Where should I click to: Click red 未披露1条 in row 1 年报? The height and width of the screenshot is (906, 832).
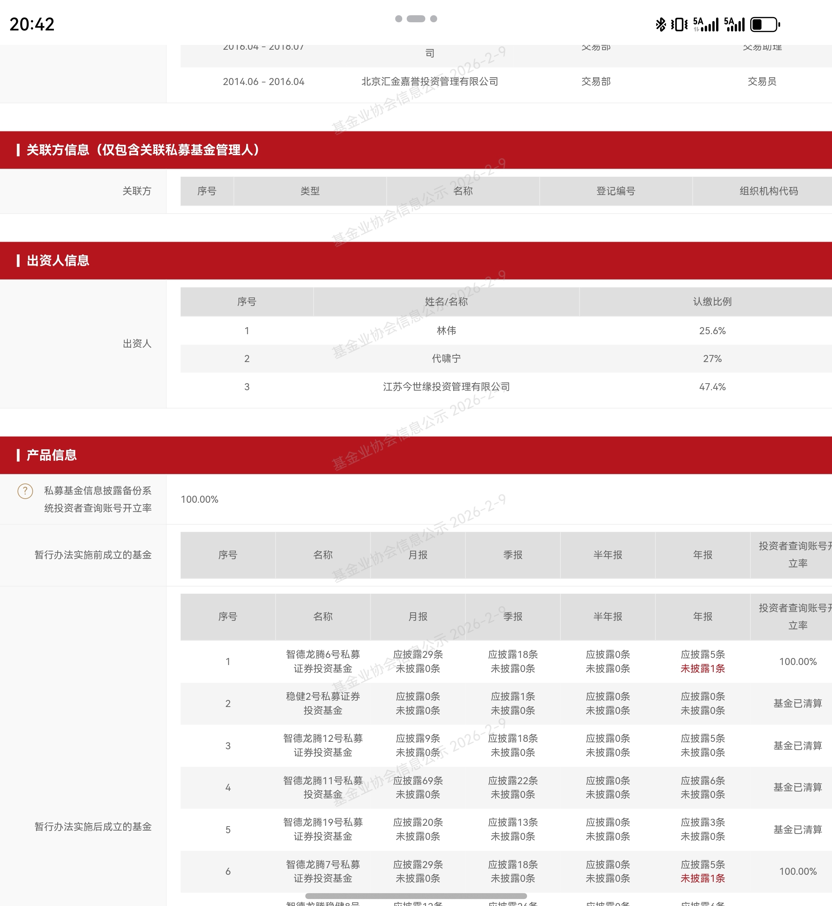click(702, 668)
